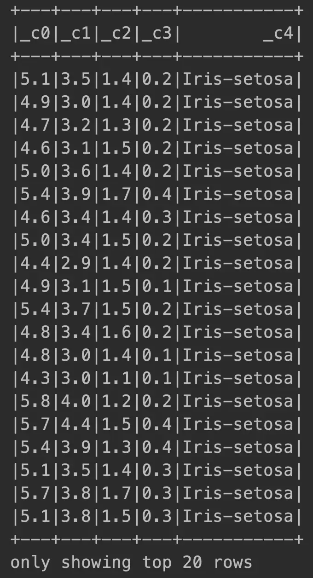Select the 4.3 value in the _c0 column
The image size is (313, 578).
(33, 378)
